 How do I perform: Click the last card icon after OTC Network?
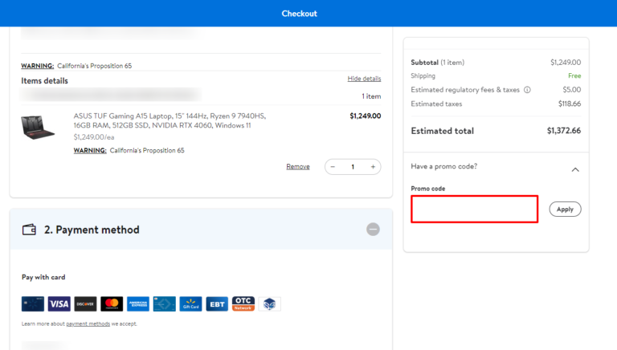[270, 304]
